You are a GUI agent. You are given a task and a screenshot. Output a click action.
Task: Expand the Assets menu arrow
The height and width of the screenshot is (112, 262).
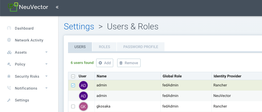(47, 52)
